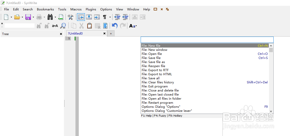Screen dimensions: 290x136
Task: Click the Find previous binoculars icon
Action: click(47, 26)
